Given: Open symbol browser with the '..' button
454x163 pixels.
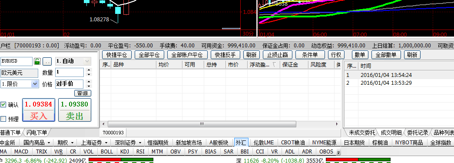Looking at the screenshot, I should tap(47, 61).
